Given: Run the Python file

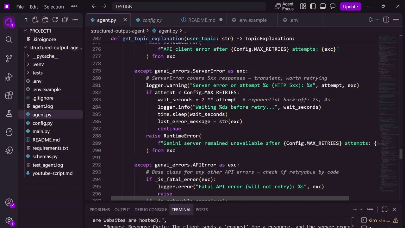Looking at the screenshot, I should click(371, 20).
